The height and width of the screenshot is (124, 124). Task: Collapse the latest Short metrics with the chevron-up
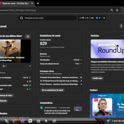(30, 66)
